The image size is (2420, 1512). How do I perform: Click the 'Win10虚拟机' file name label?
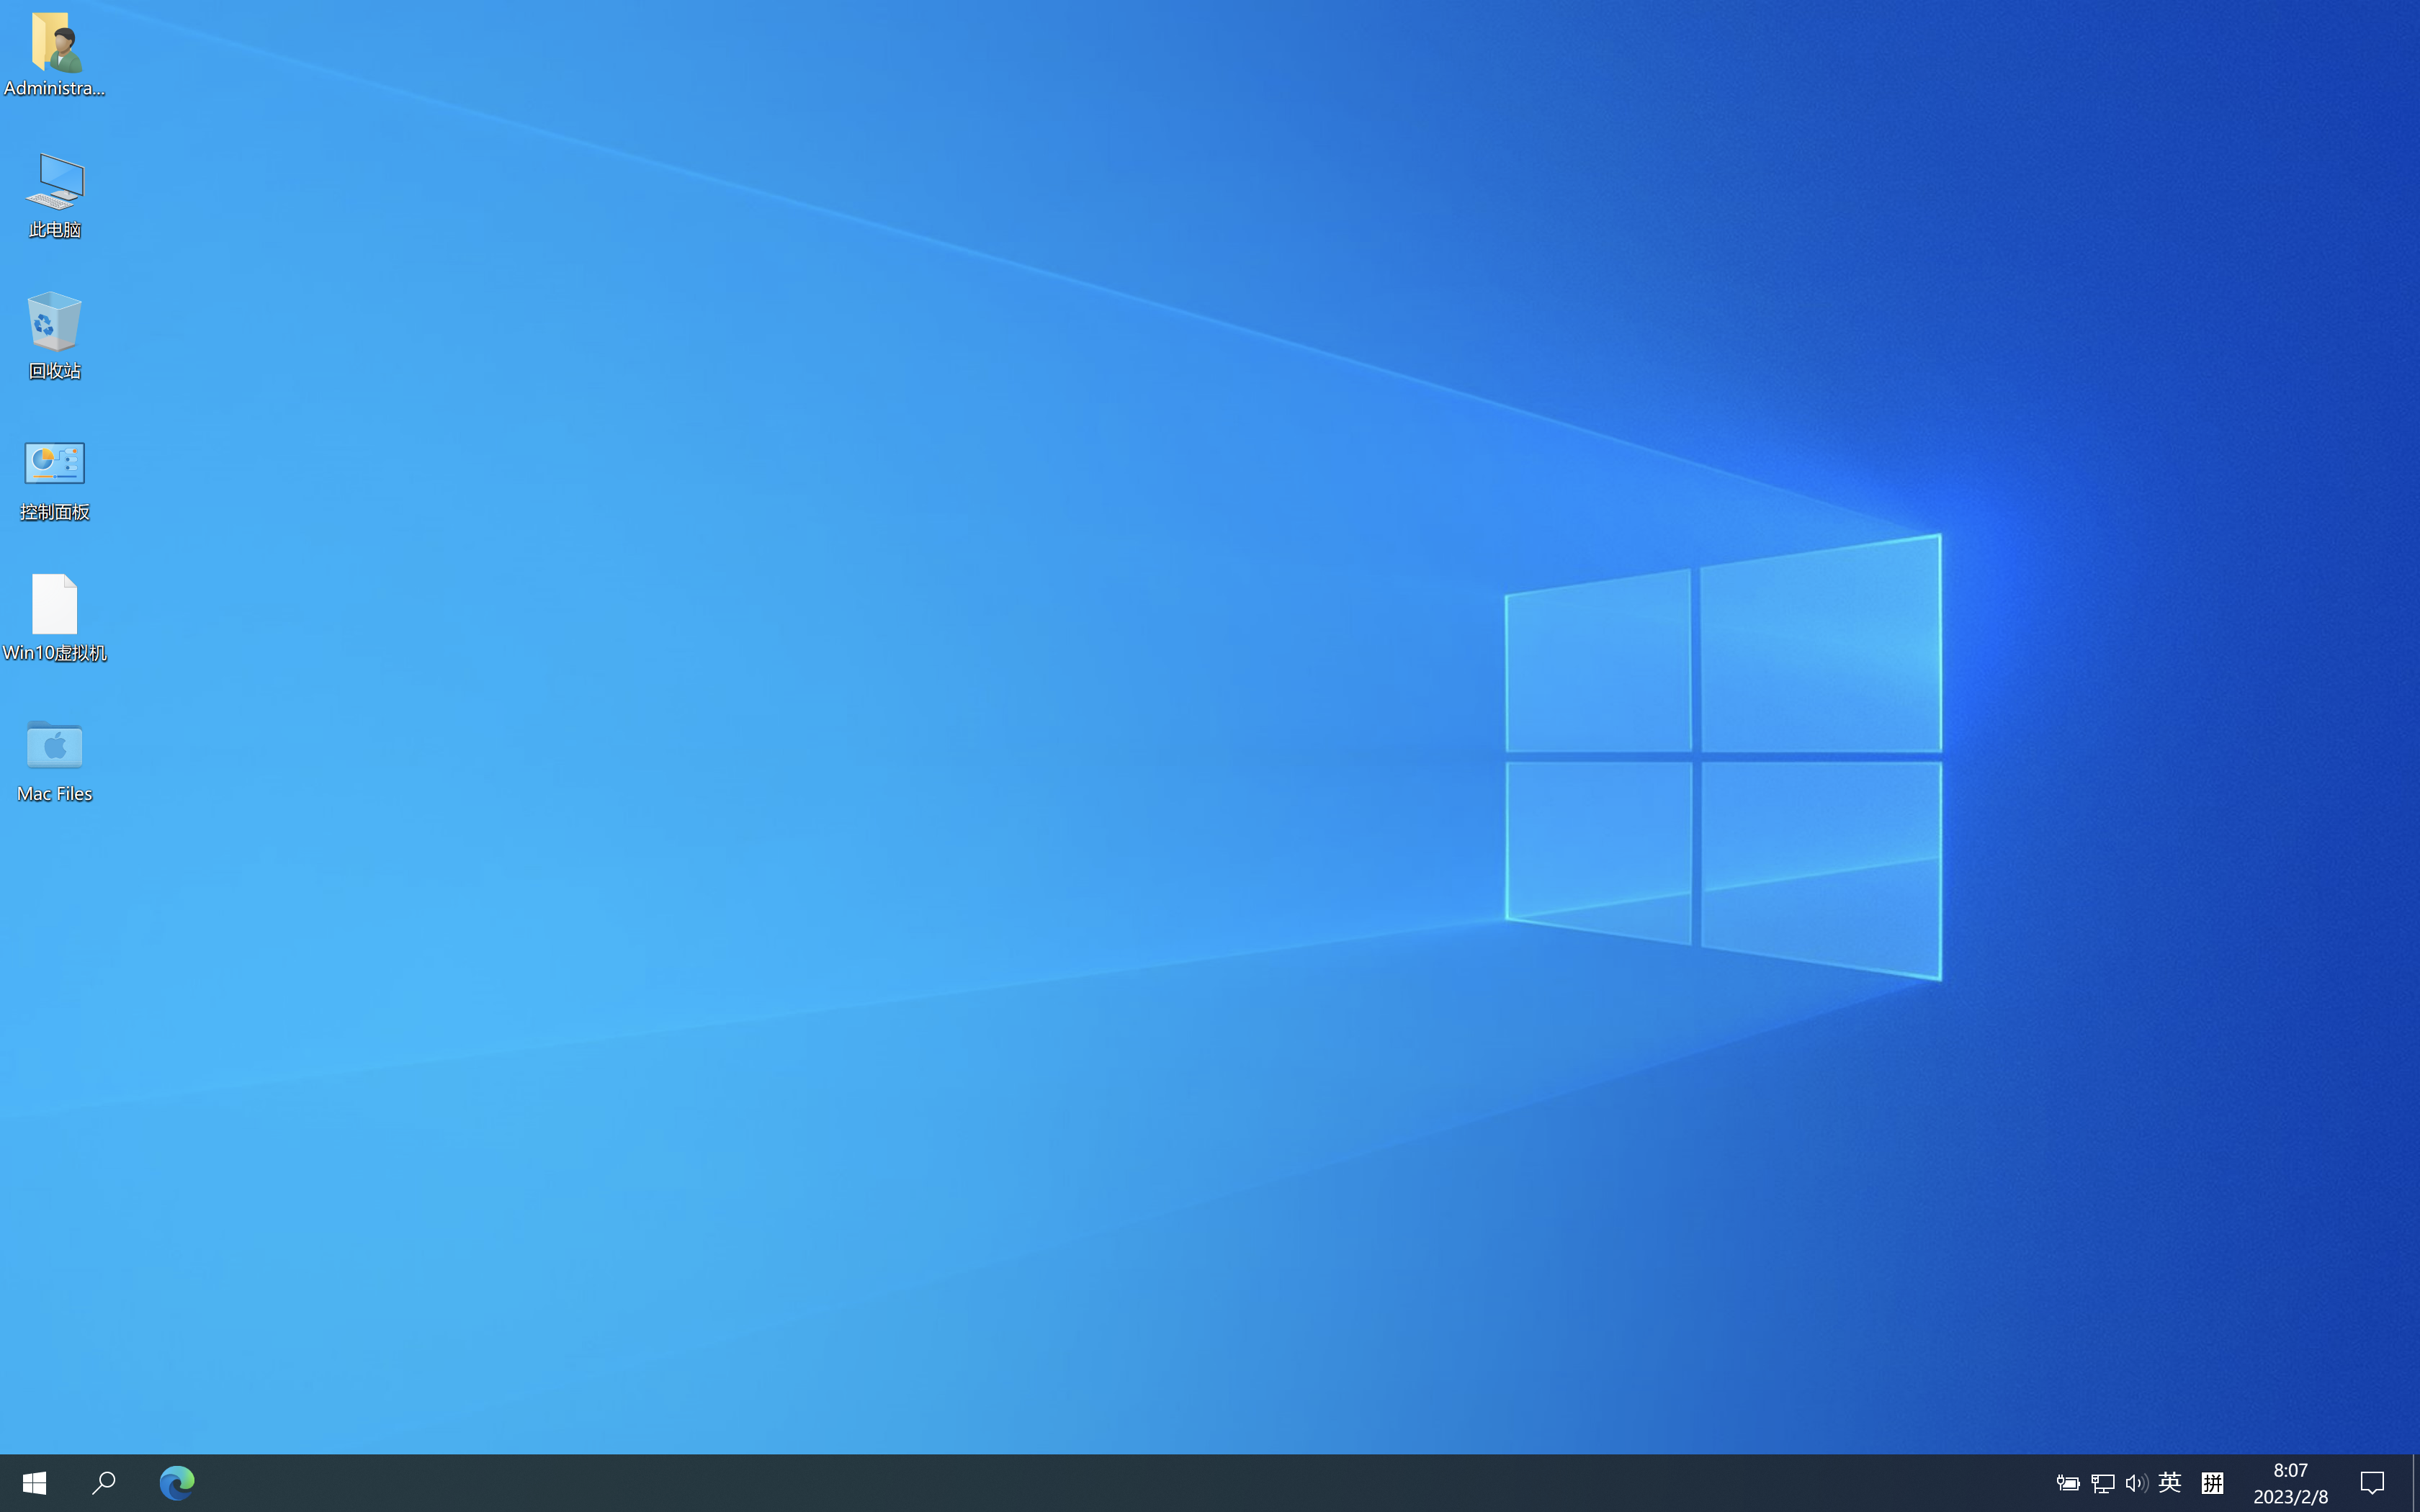pos(54,653)
